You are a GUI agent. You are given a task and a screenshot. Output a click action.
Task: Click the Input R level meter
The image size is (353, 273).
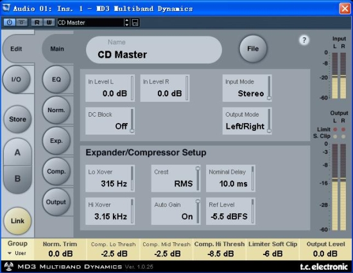click(343, 76)
